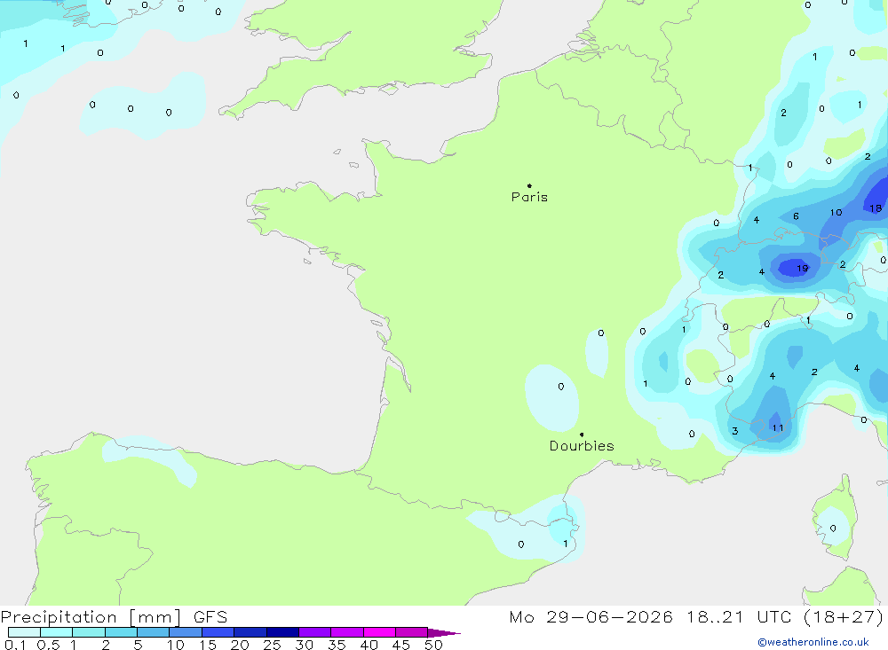Pick the 15–20 mm legend swatch
This screenshot has height=650, width=888.
pos(218,632)
